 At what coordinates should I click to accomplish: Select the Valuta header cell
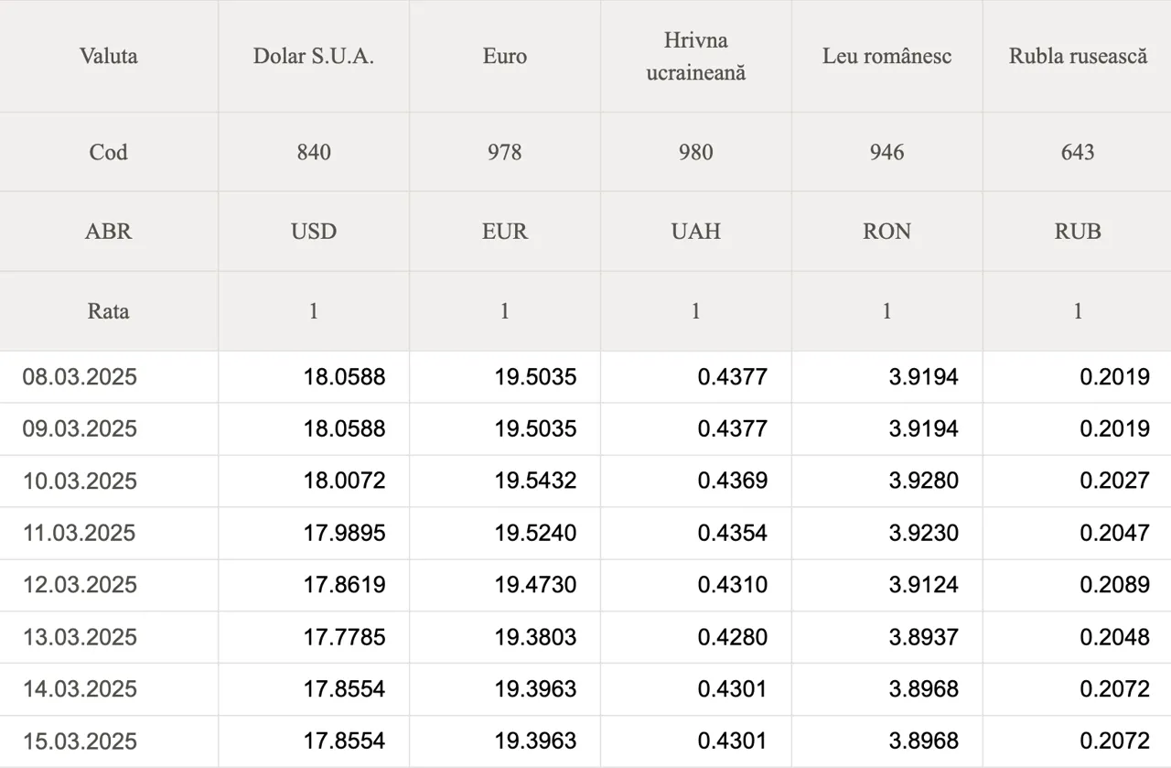(109, 56)
